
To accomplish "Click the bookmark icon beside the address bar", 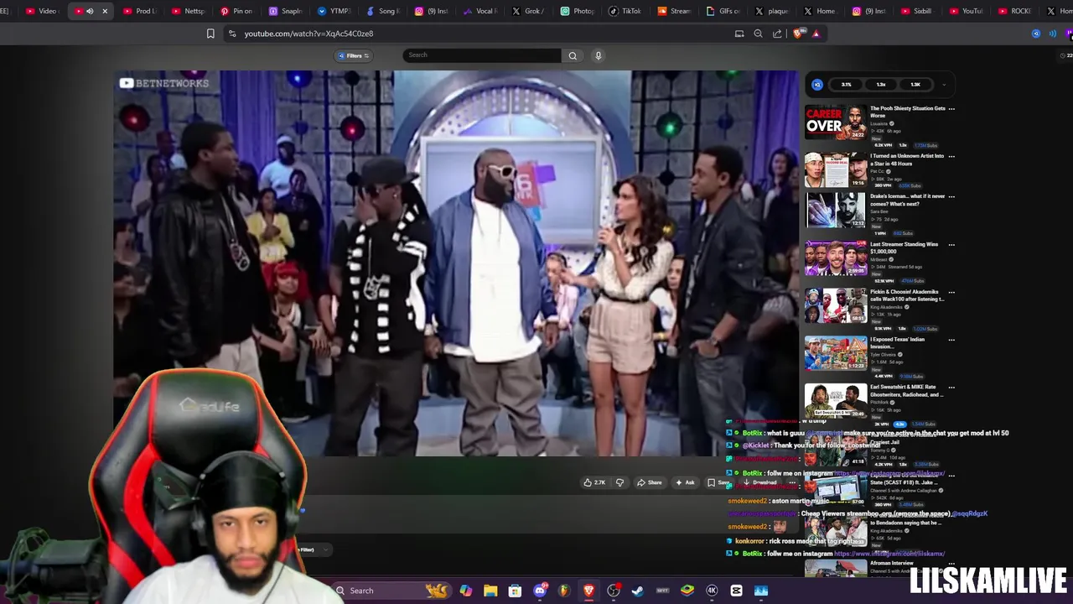I will [210, 34].
